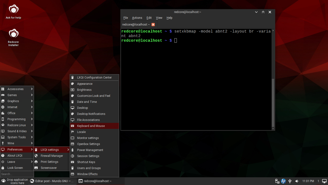The image size is (328, 185).
Task: Click the terminal vertical scrollbar
Action: point(273,103)
